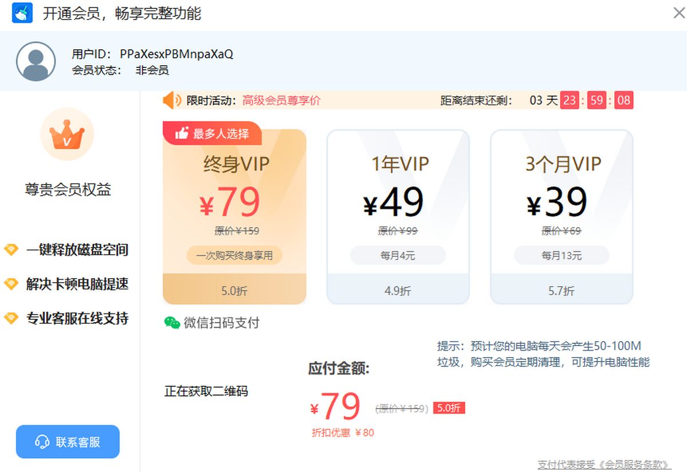687x472 pixels.
Task: Click the thumbs-up 最多人选择 badge
Action: 212,134
